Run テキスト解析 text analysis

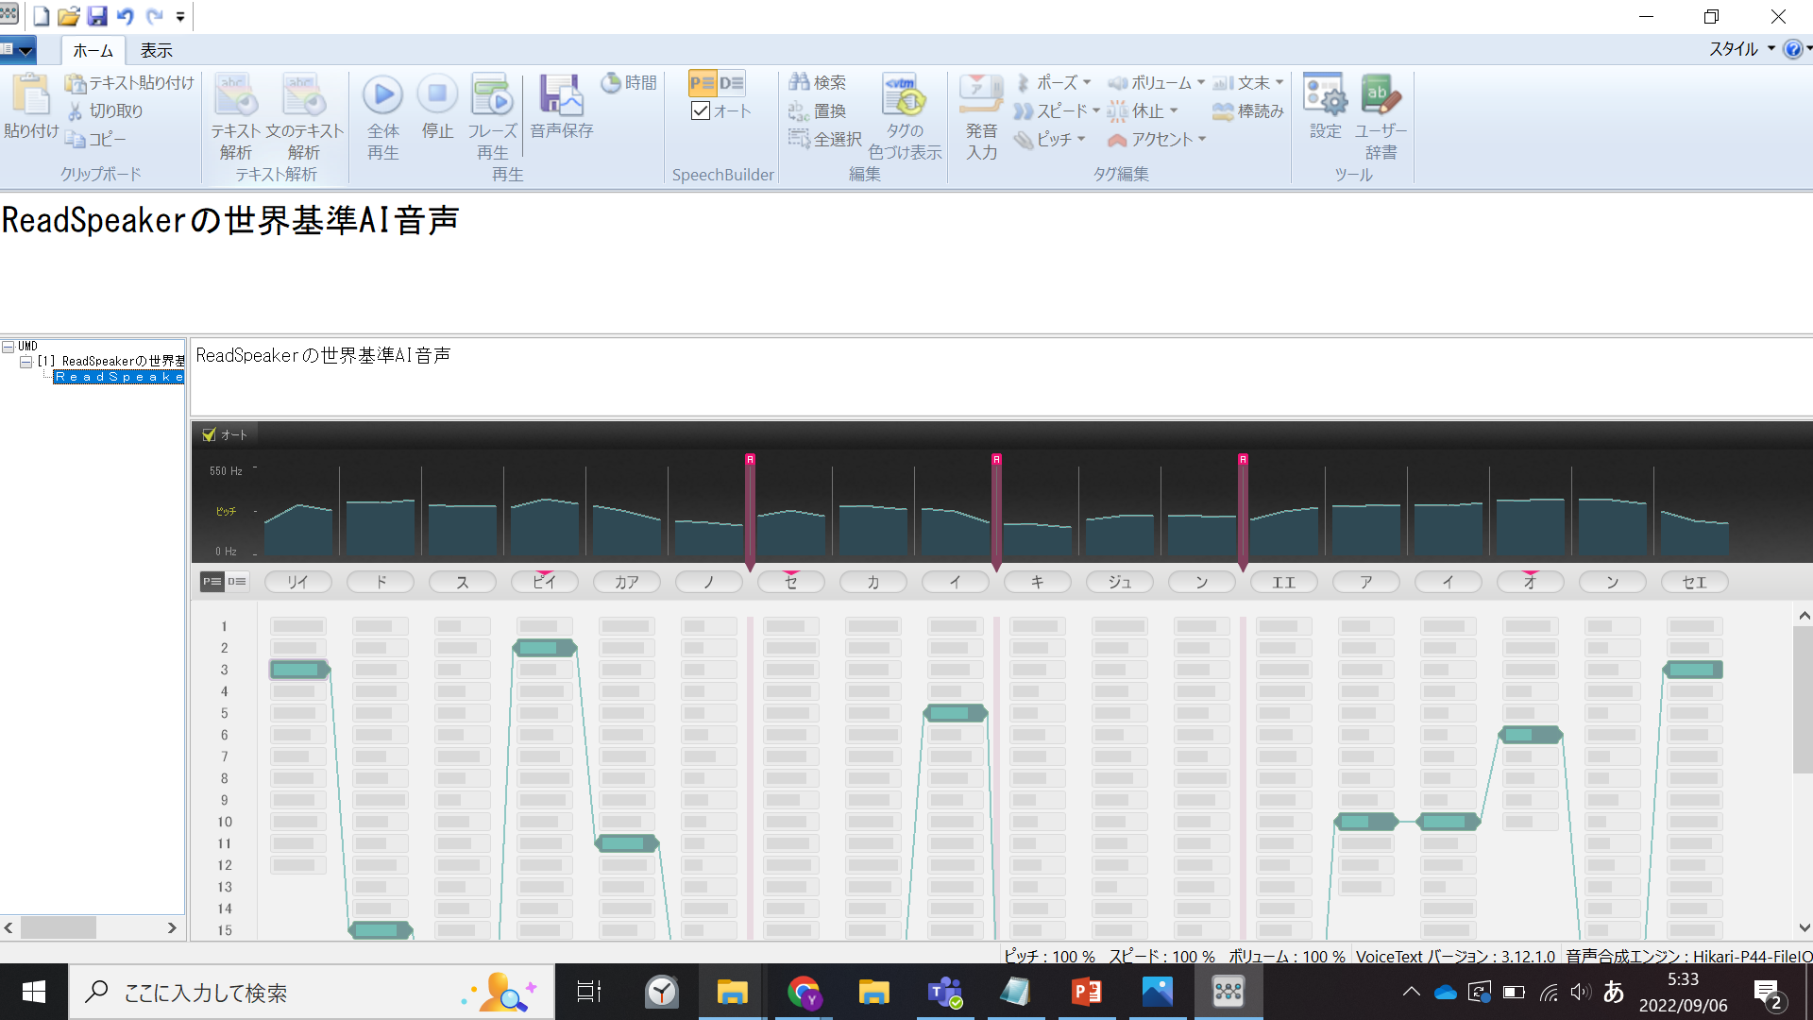click(235, 95)
